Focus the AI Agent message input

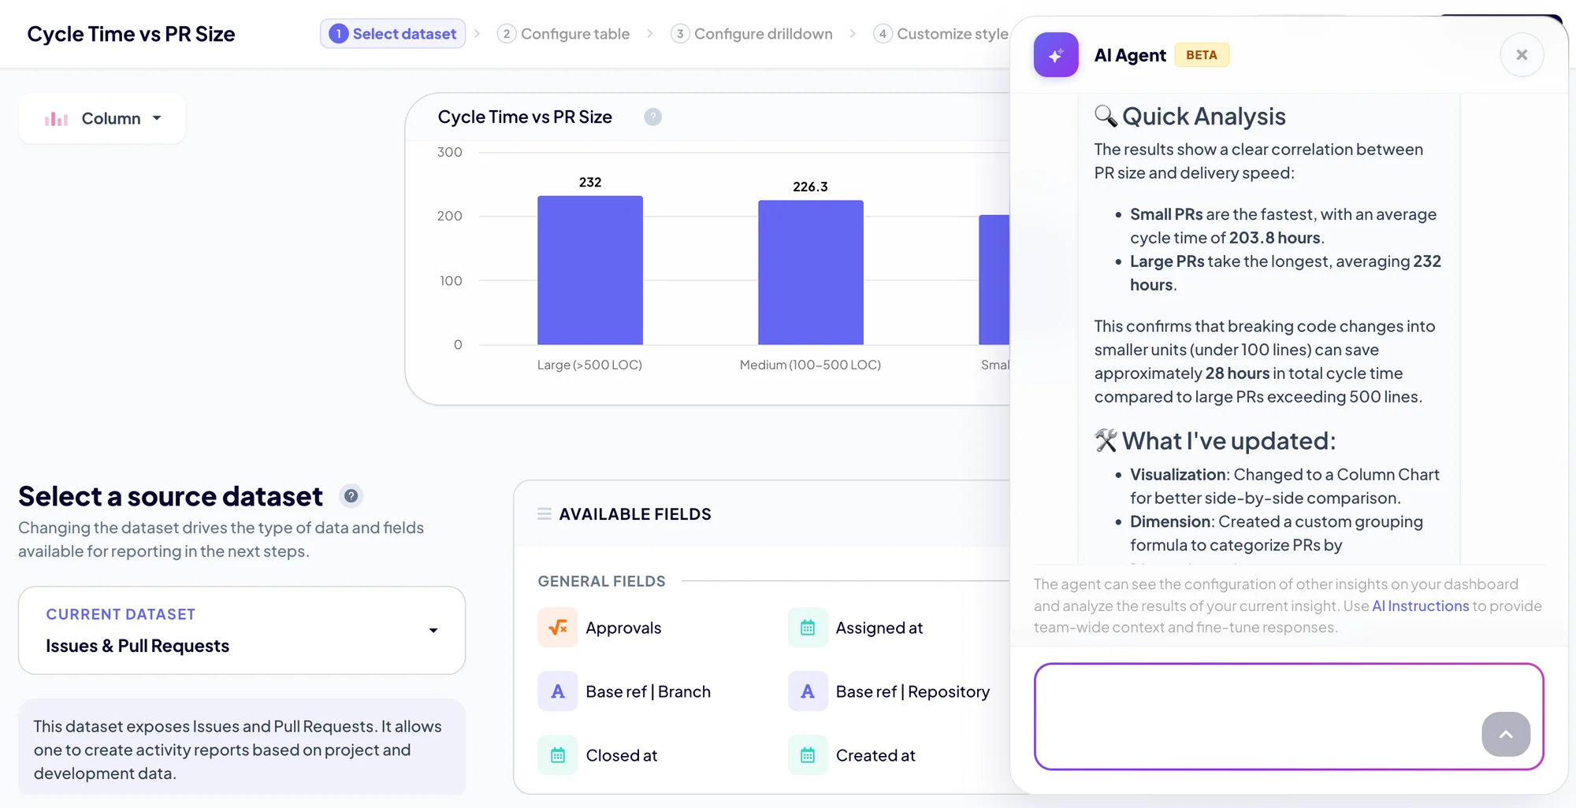pos(1288,717)
